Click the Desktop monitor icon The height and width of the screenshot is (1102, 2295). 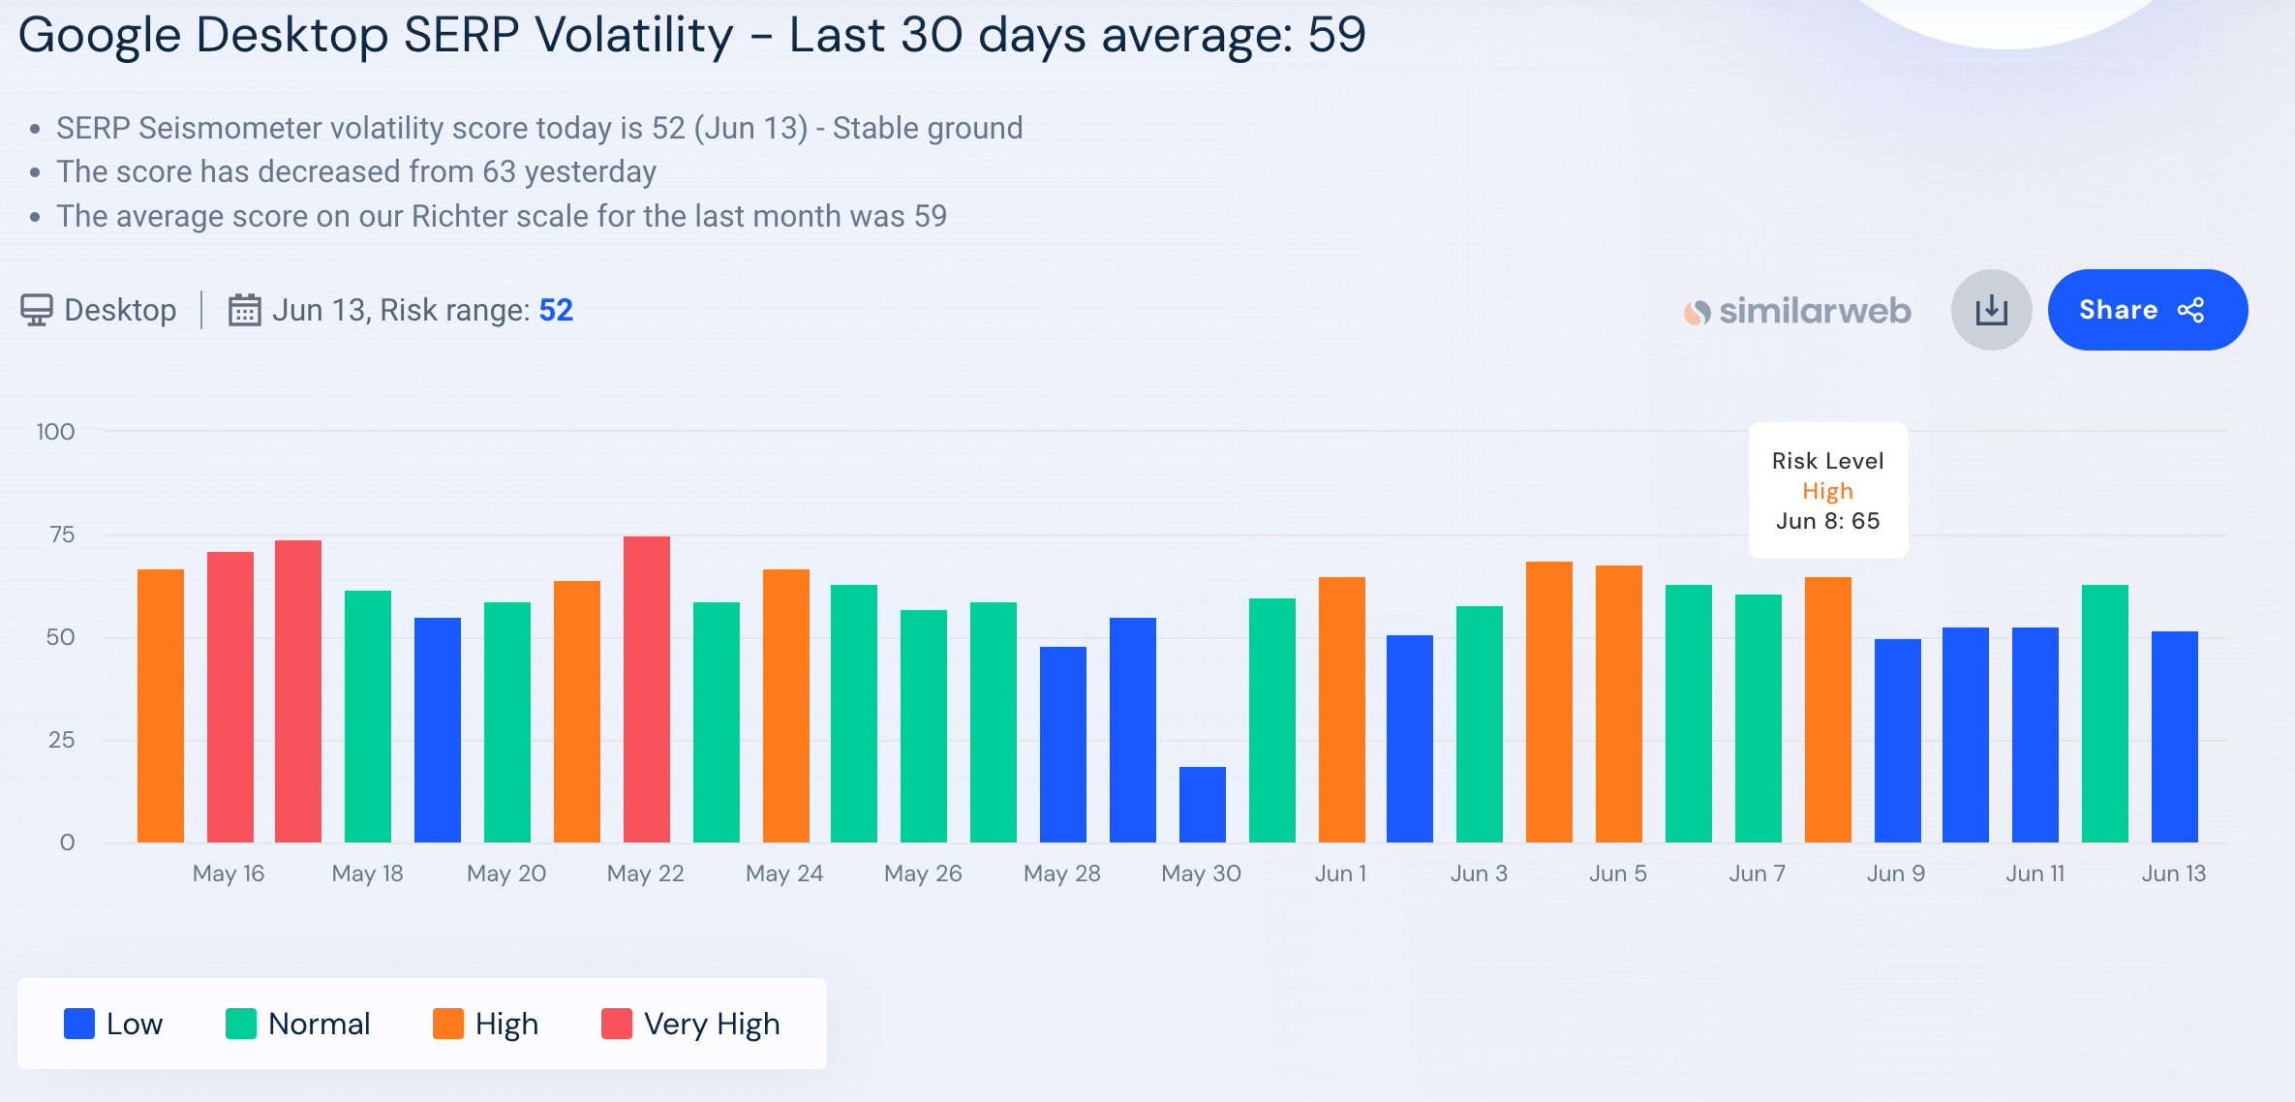pos(37,310)
